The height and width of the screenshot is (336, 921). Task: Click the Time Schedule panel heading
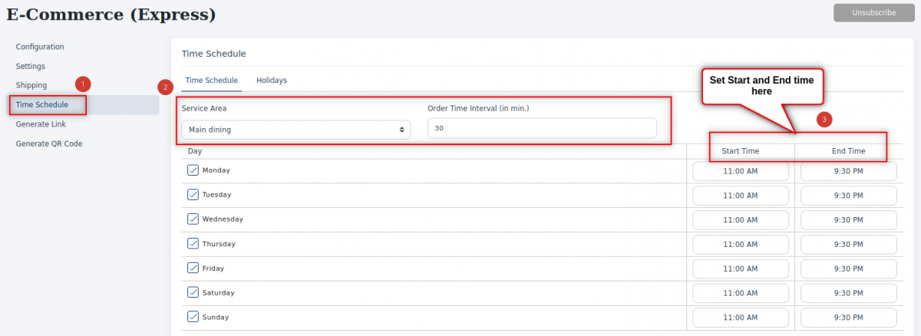point(213,54)
